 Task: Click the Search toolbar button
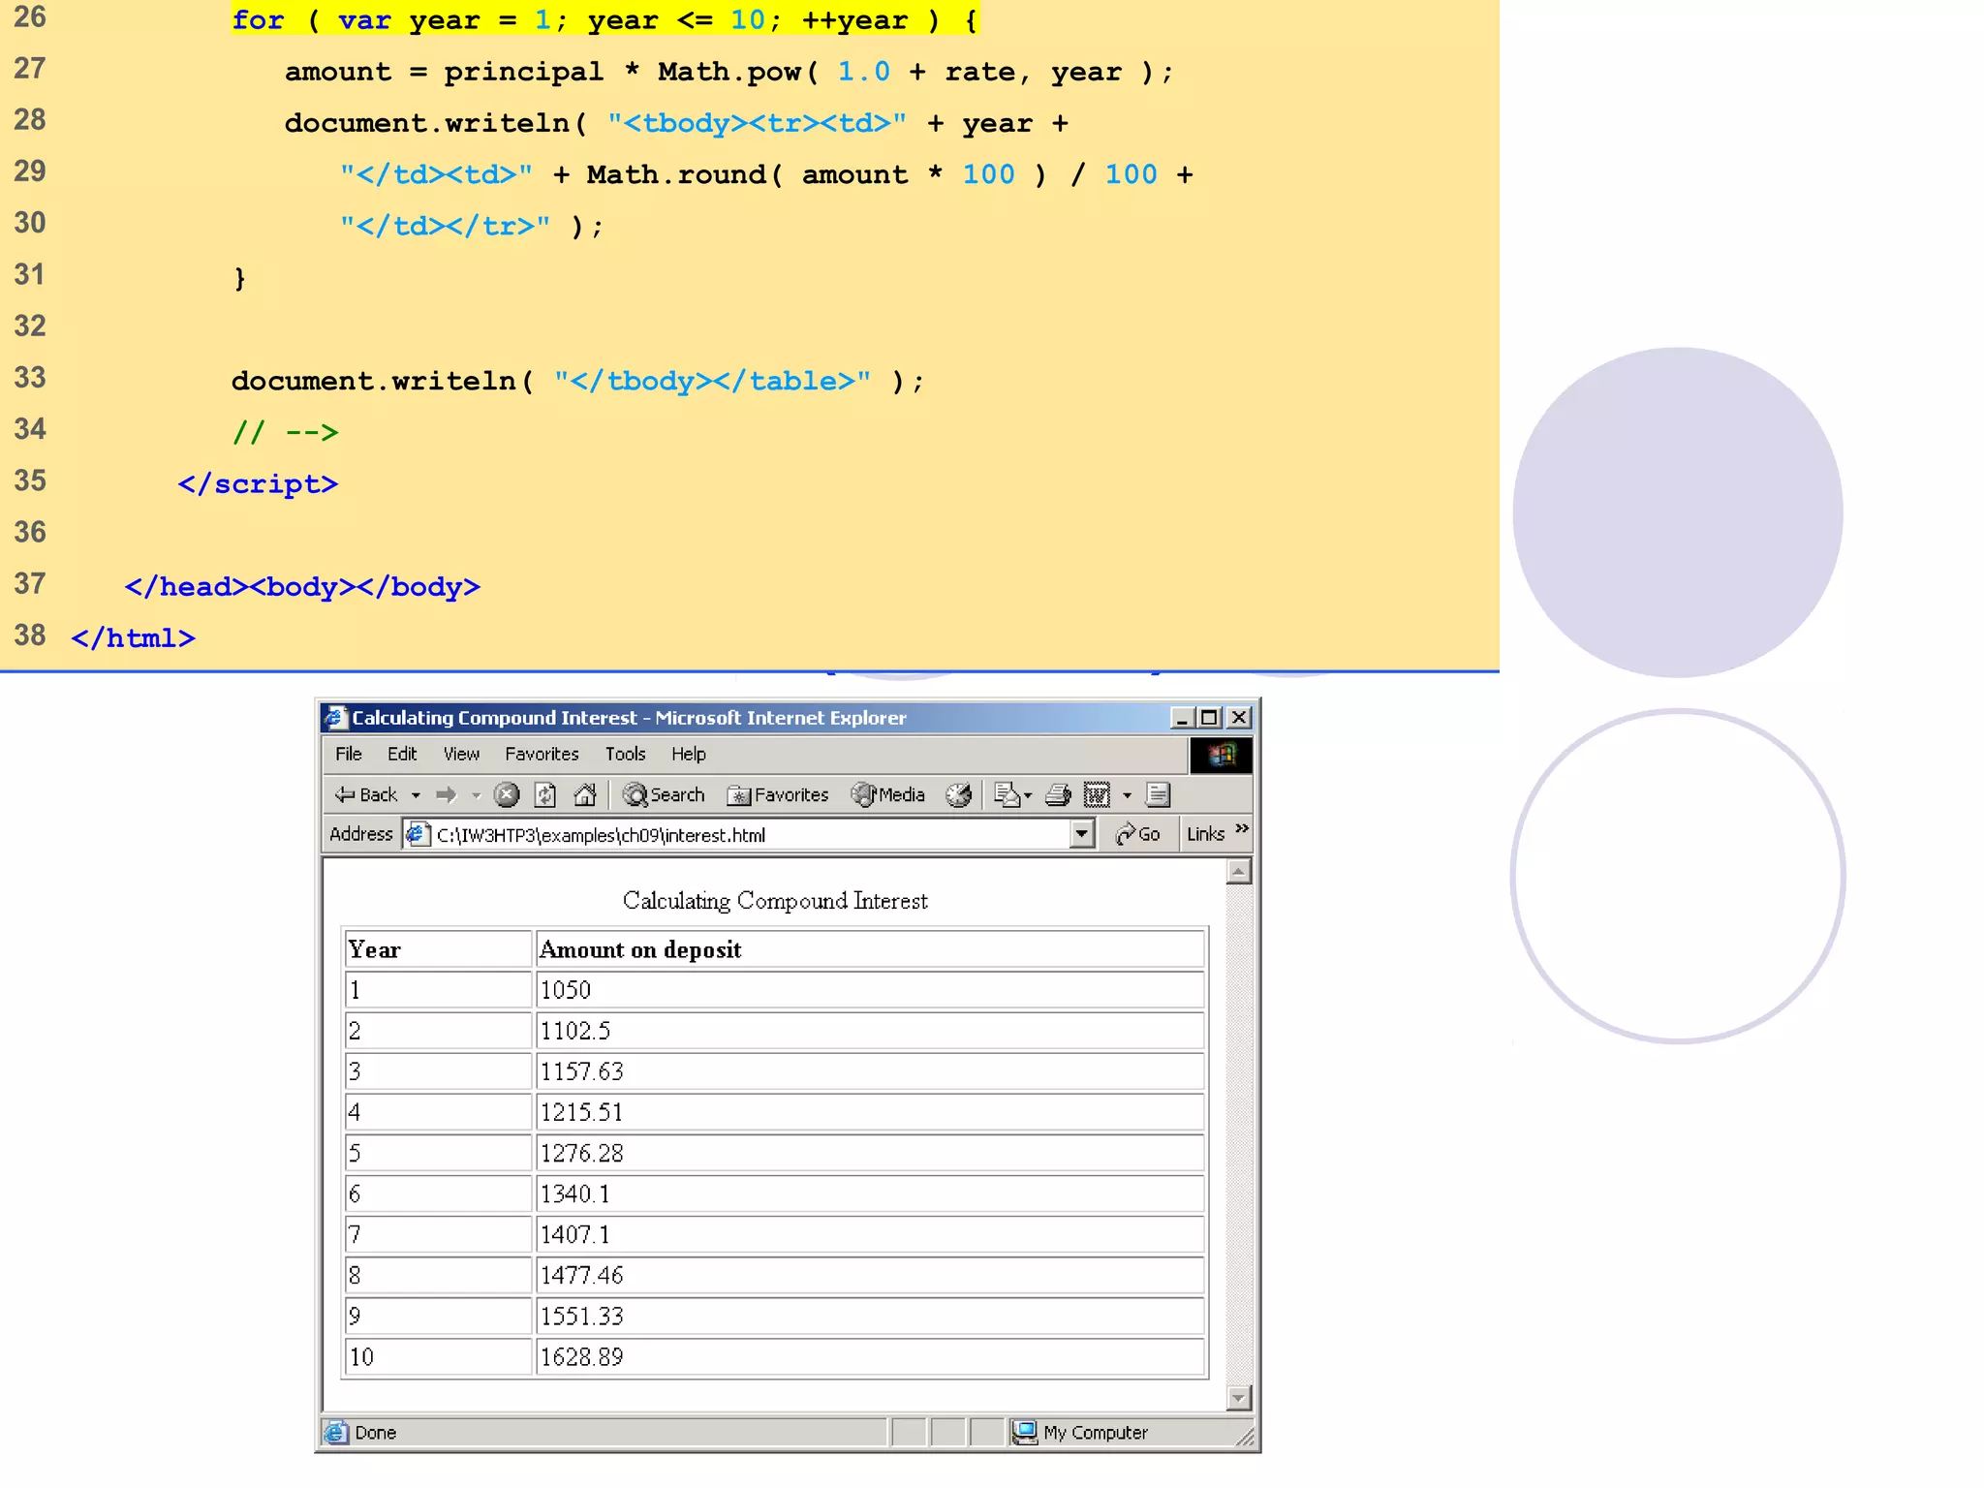(x=664, y=795)
